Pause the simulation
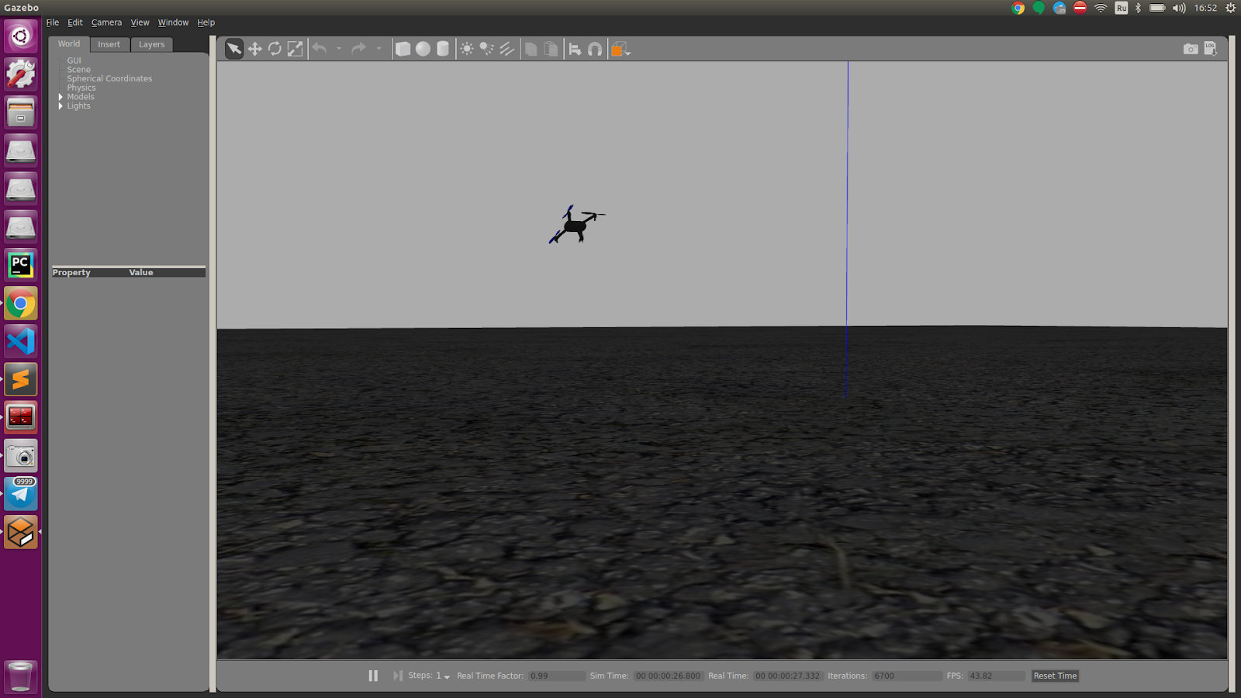This screenshot has width=1241, height=698. coord(373,676)
